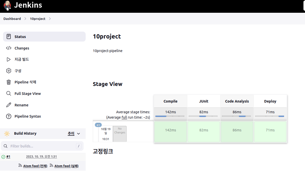Image resolution: width=305 pixels, height=175 pixels.
Task: Focus the Filter builds input field
Action: (x=42, y=146)
